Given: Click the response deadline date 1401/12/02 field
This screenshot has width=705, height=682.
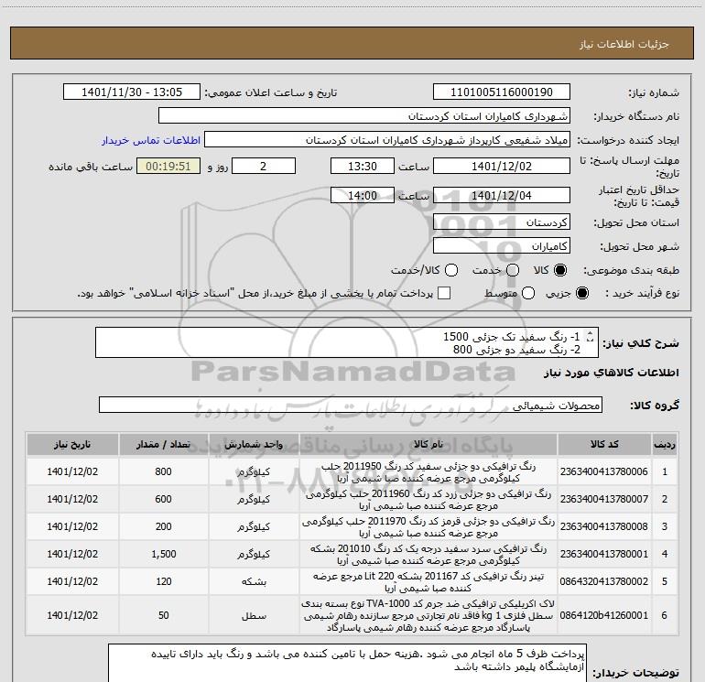Looking at the screenshot, I should click(x=502, y=166).
